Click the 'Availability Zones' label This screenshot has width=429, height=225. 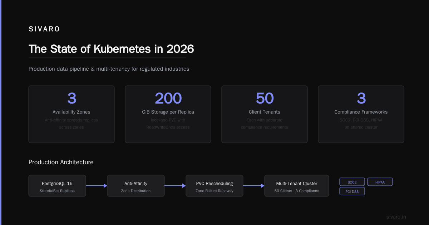[x=71, y=112]
